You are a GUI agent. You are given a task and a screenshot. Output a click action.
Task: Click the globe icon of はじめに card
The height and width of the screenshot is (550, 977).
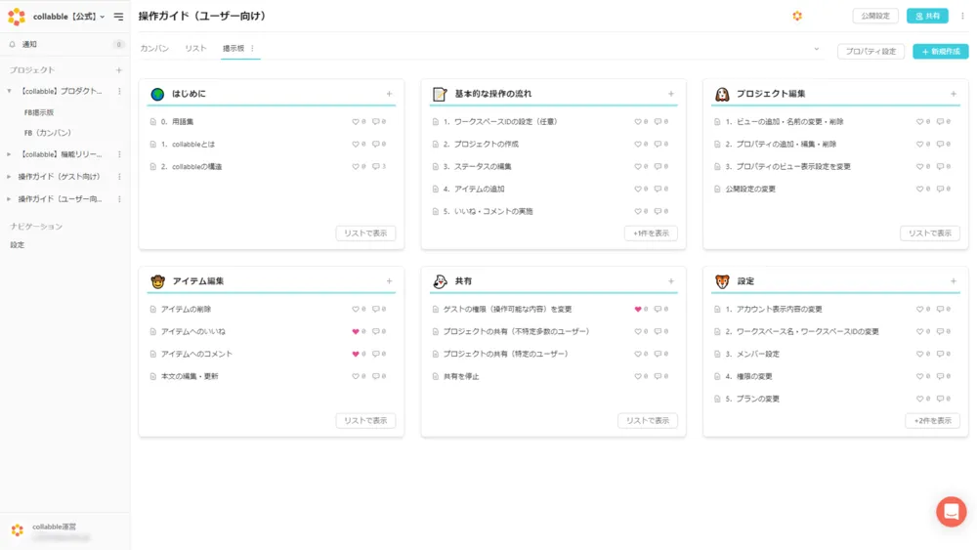pos(157,94)
